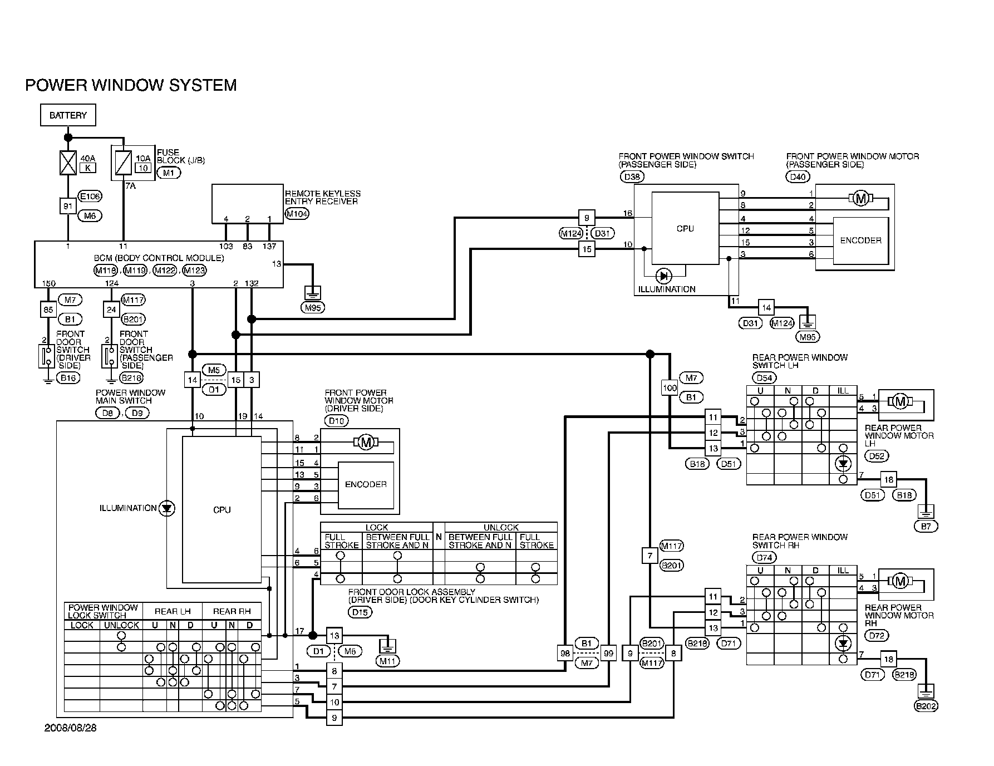Select the driver side ENCODER block

click(366, 484)
